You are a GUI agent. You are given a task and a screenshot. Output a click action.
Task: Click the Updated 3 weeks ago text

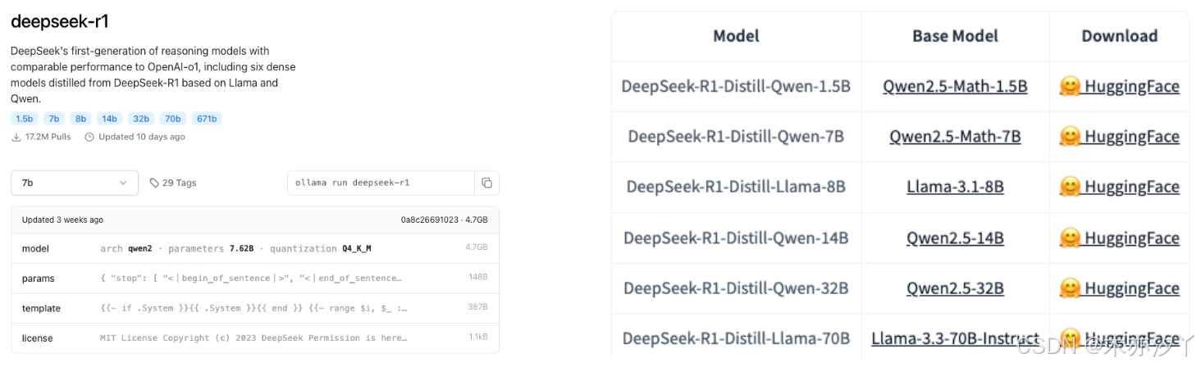tap(62, 220)
